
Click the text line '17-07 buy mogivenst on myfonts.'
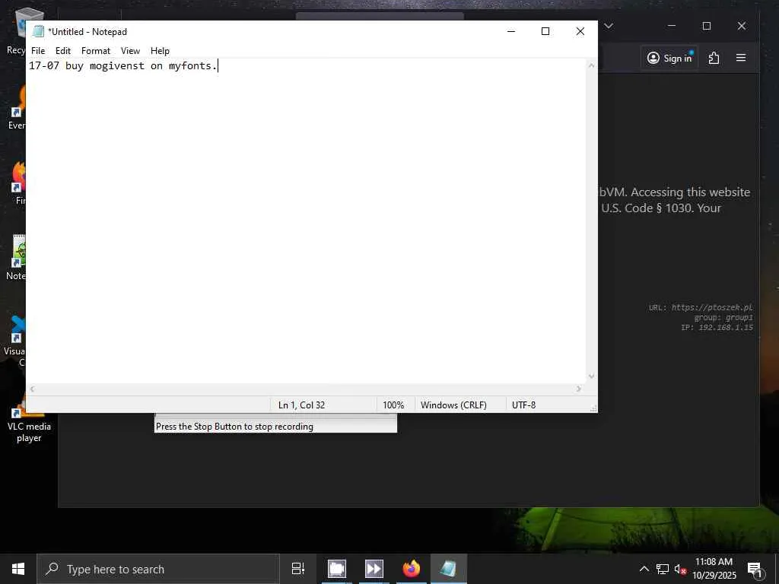click(123, 65)
